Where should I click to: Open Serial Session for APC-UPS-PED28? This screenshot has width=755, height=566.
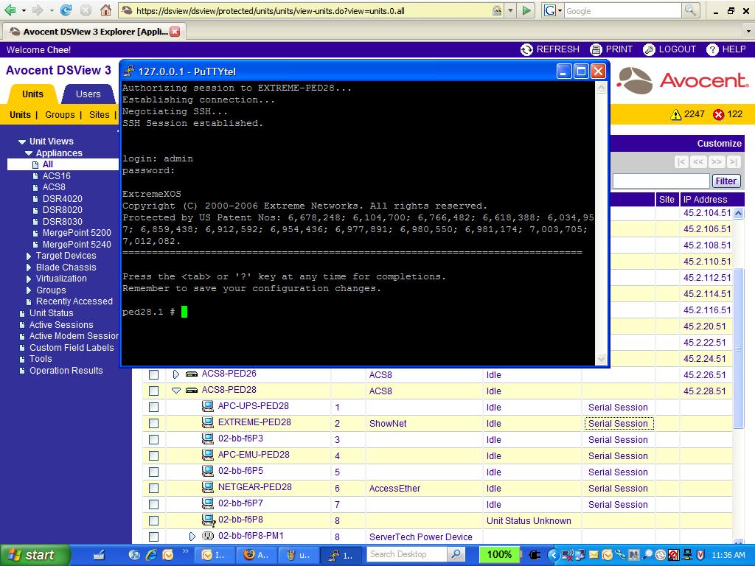click(x=618, y=408)
